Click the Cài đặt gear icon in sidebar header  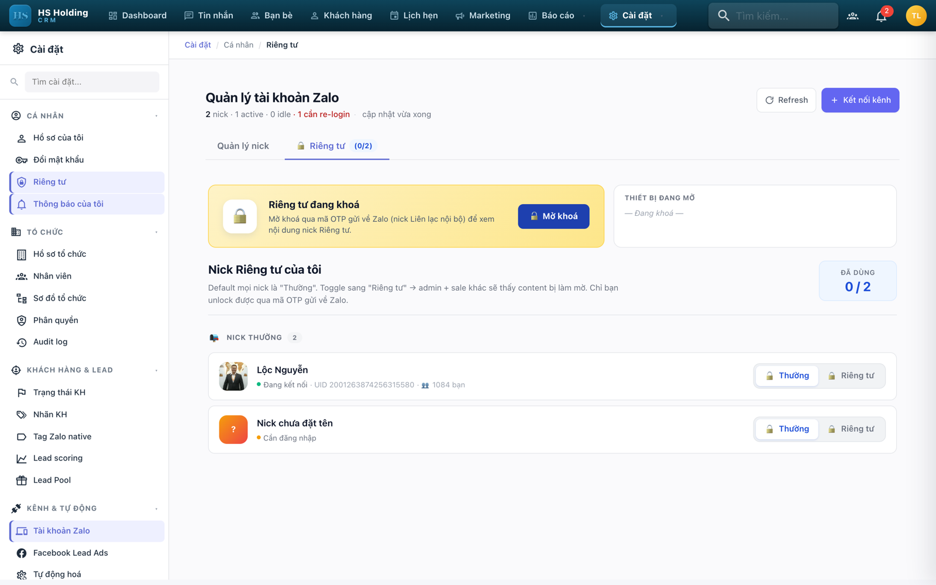[18, 49]
